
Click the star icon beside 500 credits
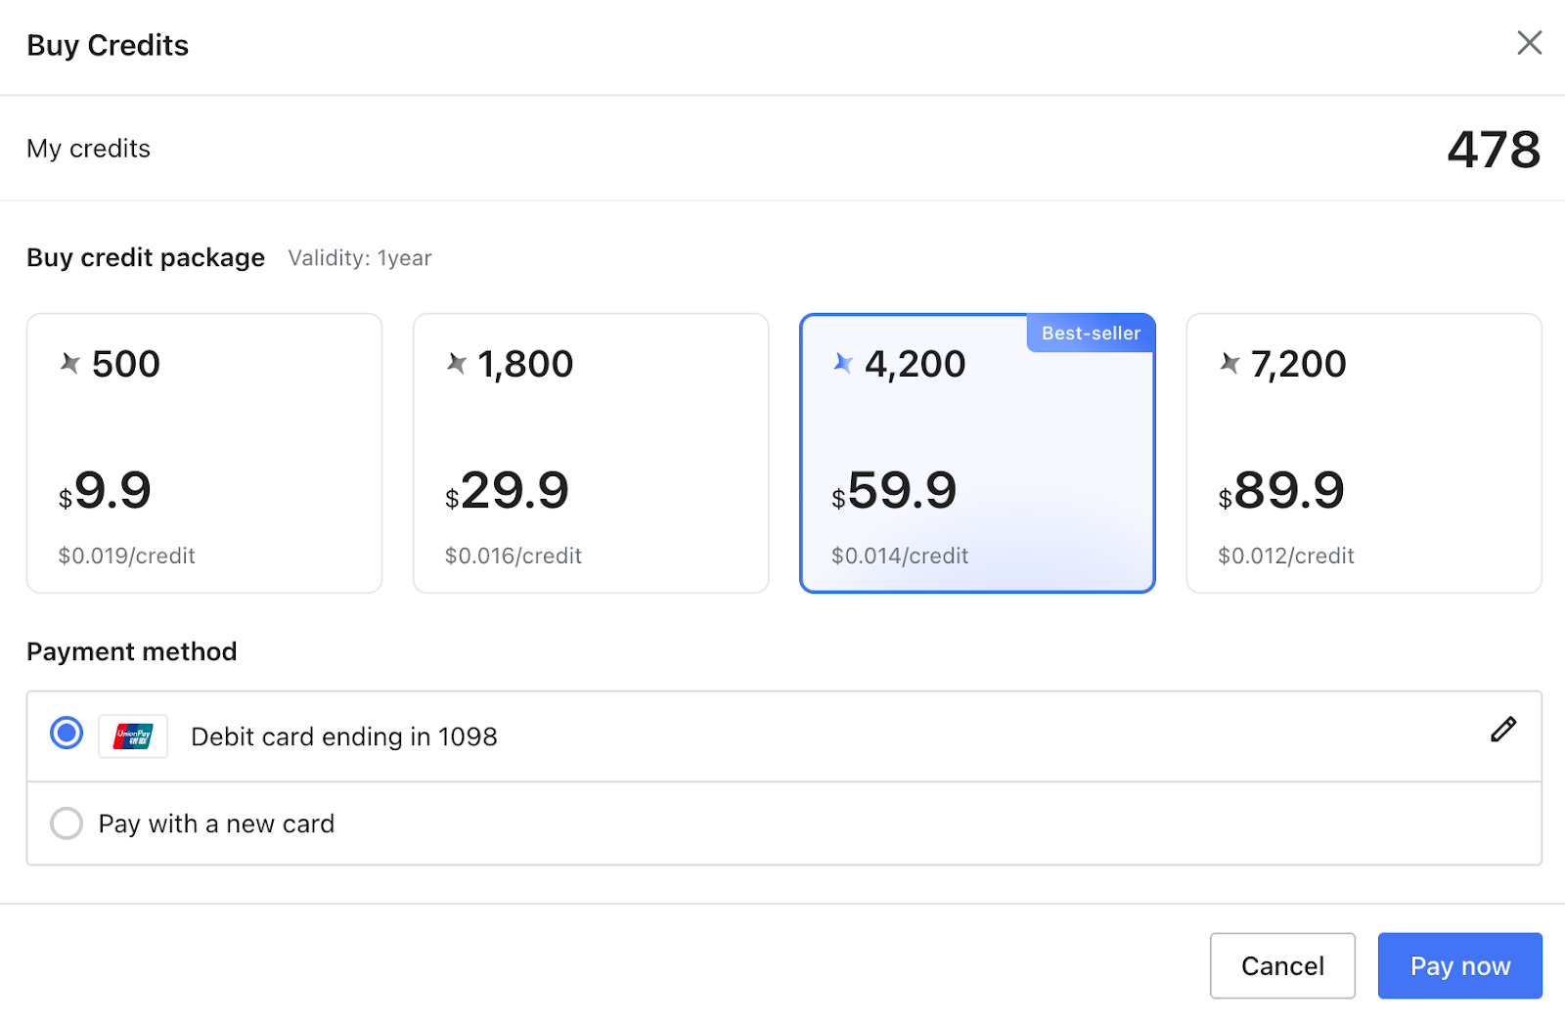70,364
